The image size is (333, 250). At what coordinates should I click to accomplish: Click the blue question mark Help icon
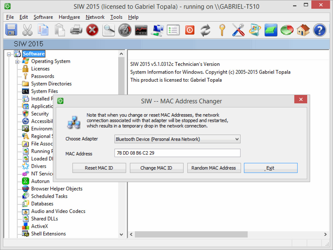(x=319, y=30)
